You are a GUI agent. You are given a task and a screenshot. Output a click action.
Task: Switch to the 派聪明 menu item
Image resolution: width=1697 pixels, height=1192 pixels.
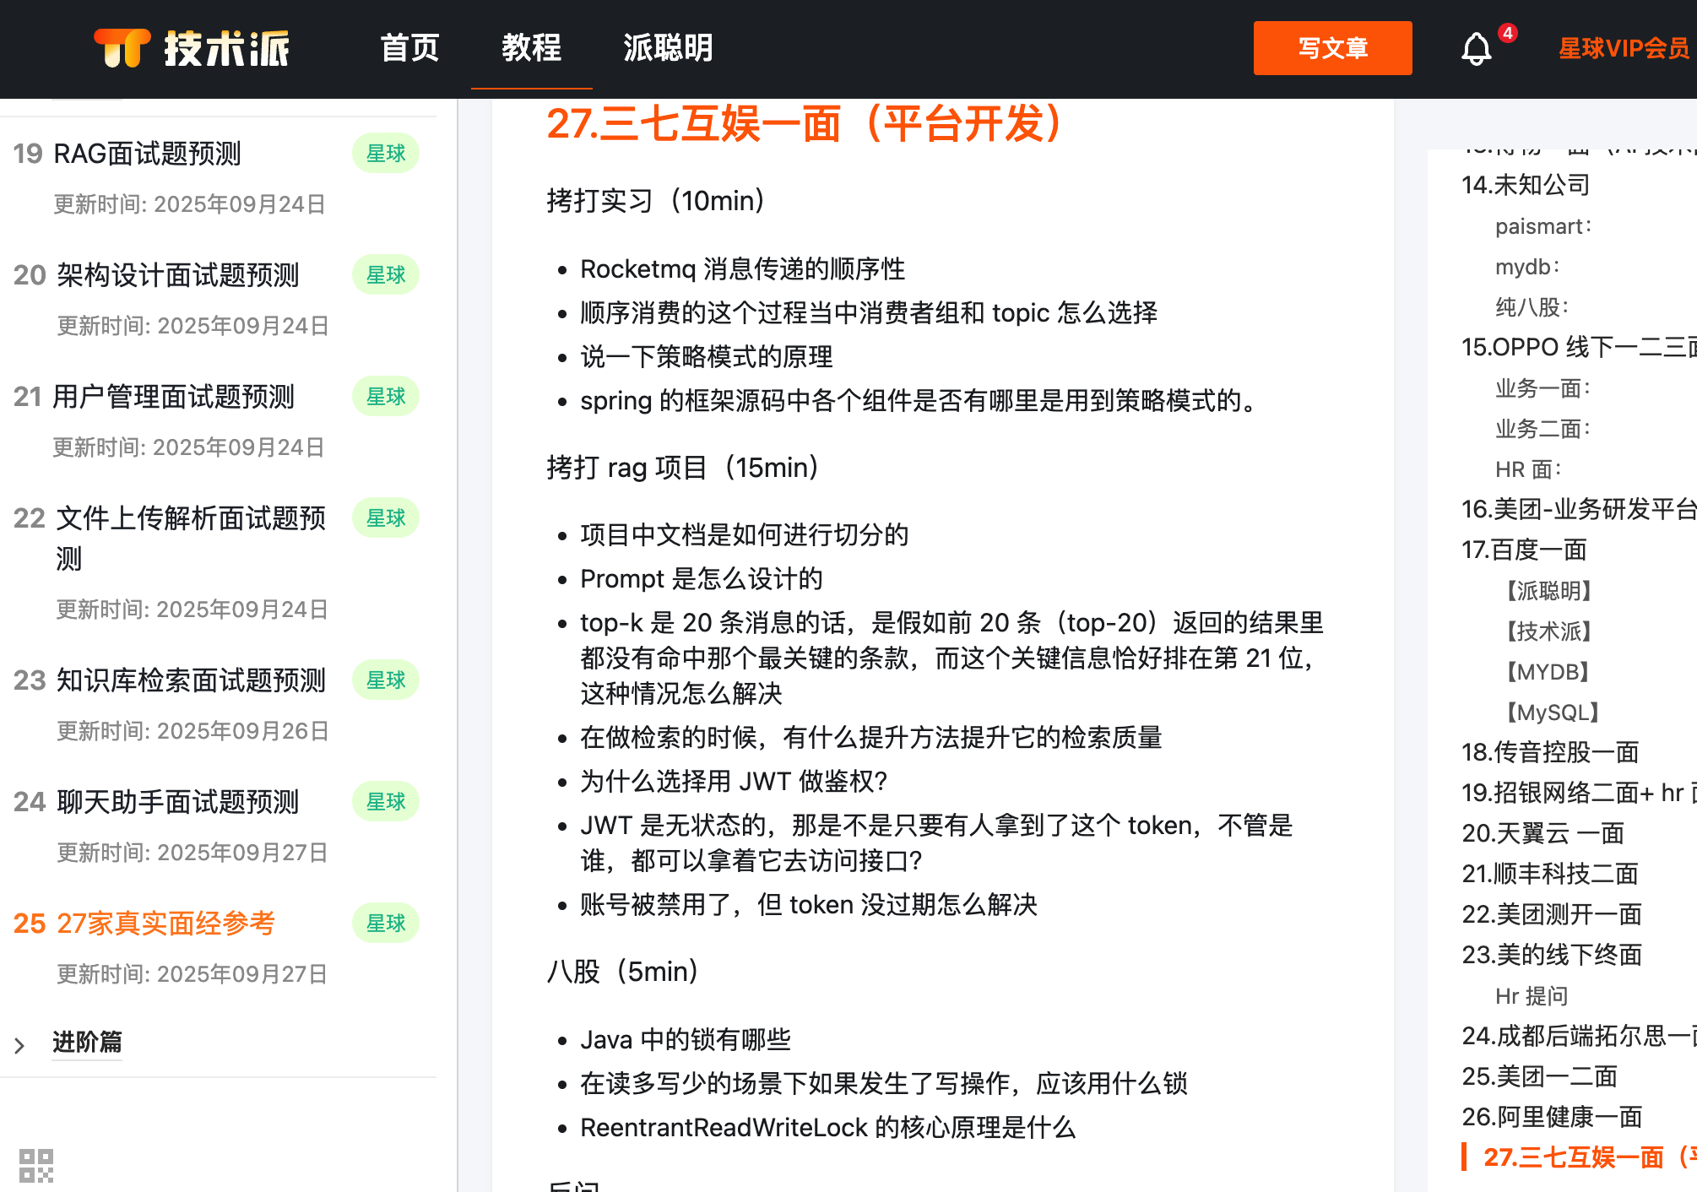pyautogui.click(x=668, y=48)
